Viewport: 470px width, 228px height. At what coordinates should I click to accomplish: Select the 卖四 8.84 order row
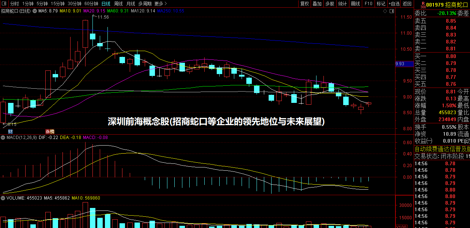coord(441,28)
